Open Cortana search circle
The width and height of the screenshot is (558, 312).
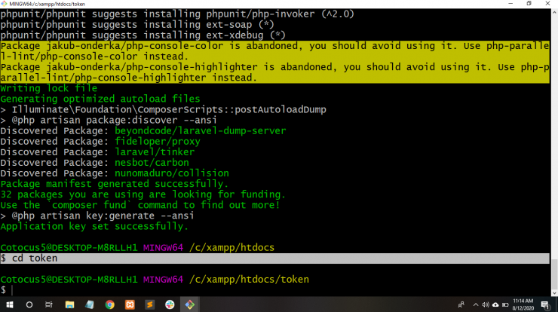[29, 304]
